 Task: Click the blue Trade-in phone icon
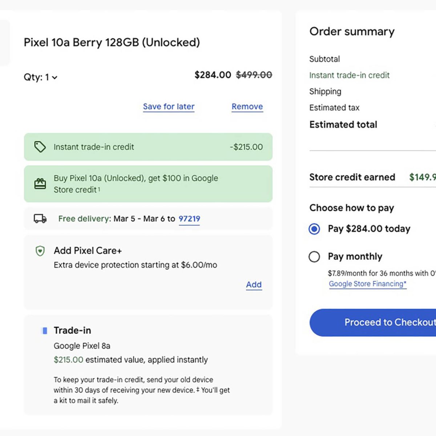click(45, 331)
